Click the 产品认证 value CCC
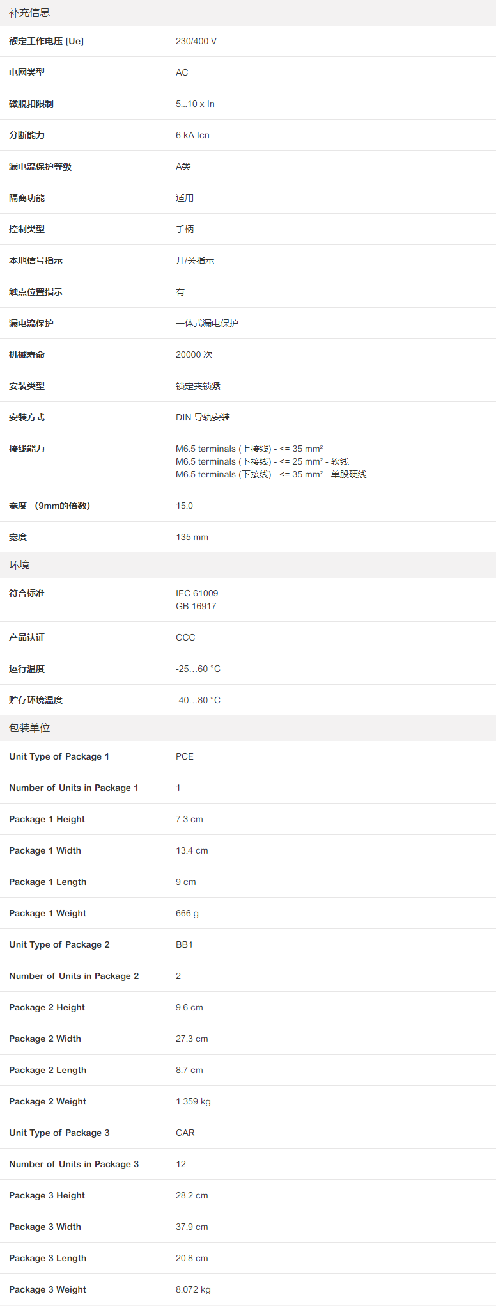Screen dimensions: 496x1306 (x=185, y=637)
